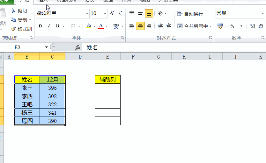Open underline style dropdown arrow
The image size is (266, 163).
click(63, 26)
